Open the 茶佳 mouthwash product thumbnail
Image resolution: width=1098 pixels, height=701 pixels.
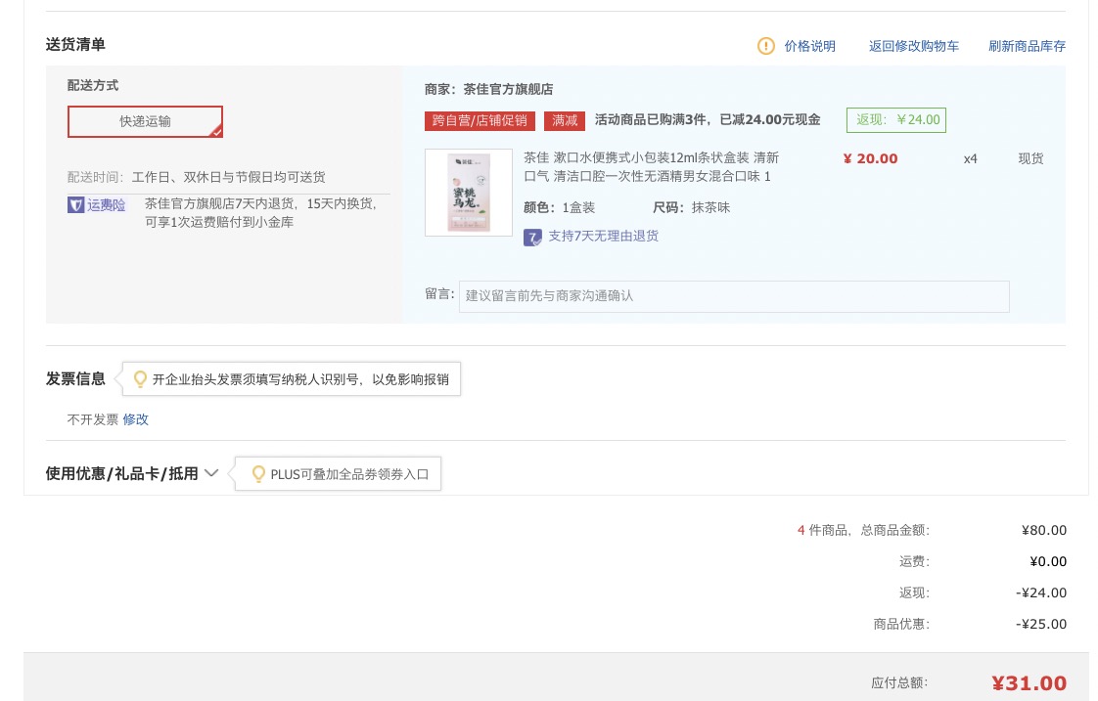tap(469, 193)
